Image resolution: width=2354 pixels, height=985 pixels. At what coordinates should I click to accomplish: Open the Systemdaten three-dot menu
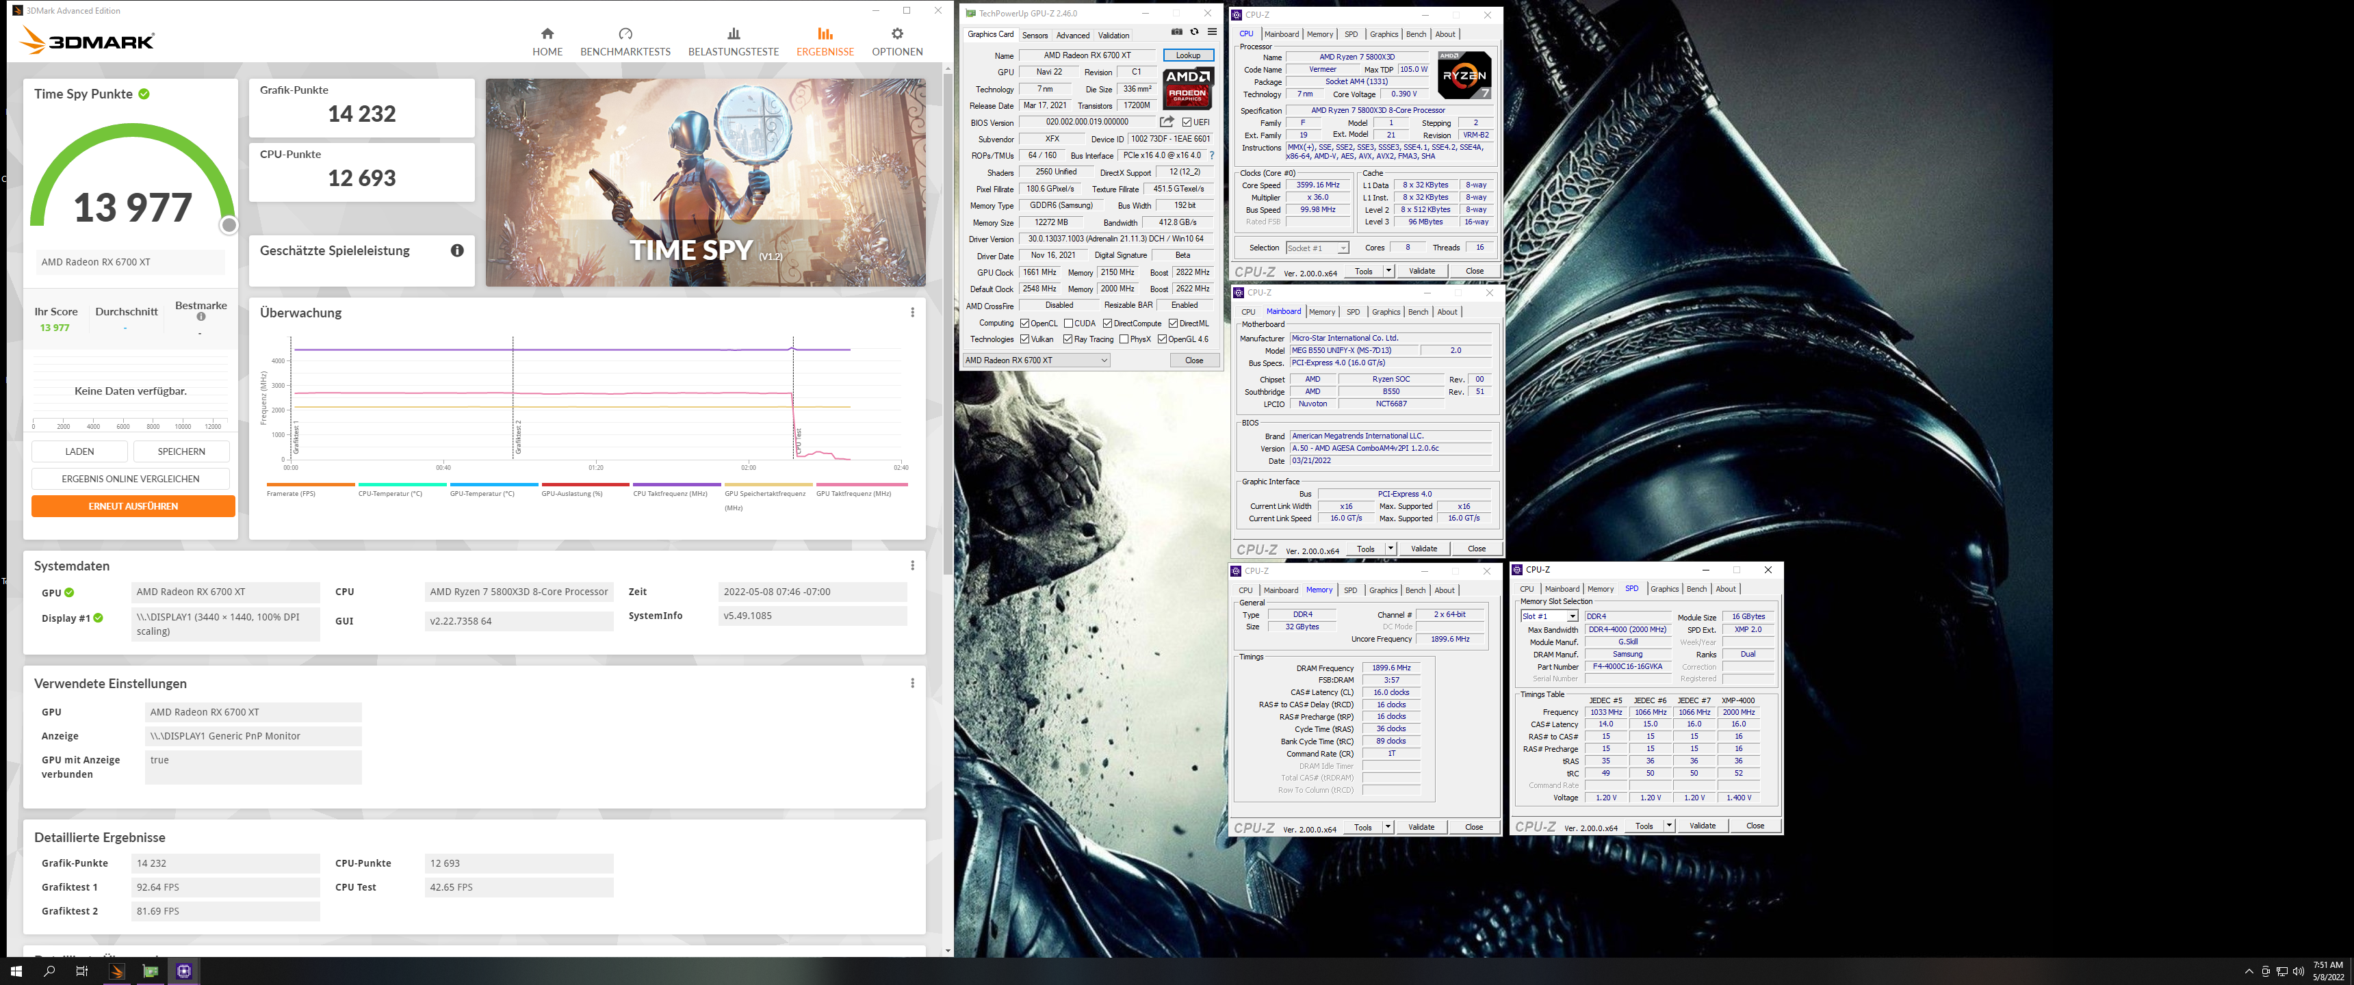(912, 566)
